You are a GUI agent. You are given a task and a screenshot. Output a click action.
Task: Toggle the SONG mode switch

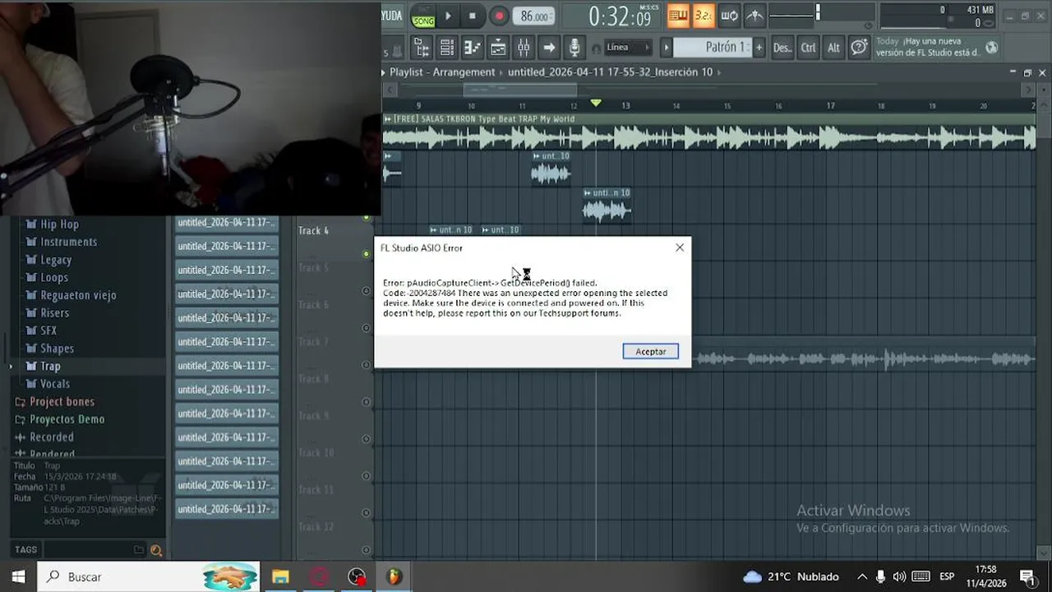coord(422,16)
